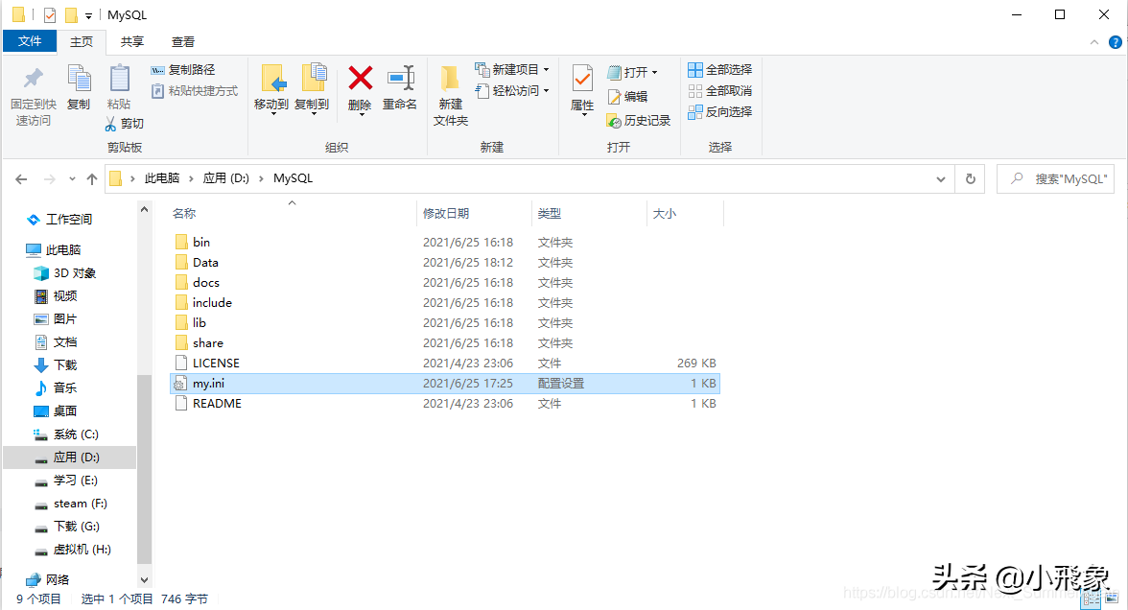Image resolution: width=1128 pixels, height=610 pixels.
Task: Open New item (新建项目) dropdown
Action: (512, 70)
